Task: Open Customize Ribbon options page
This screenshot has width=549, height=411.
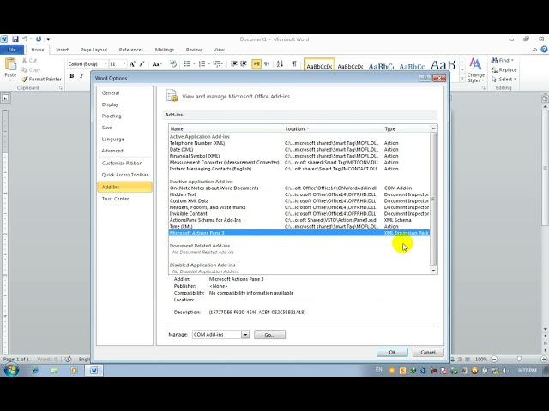Action: (122, 164)
